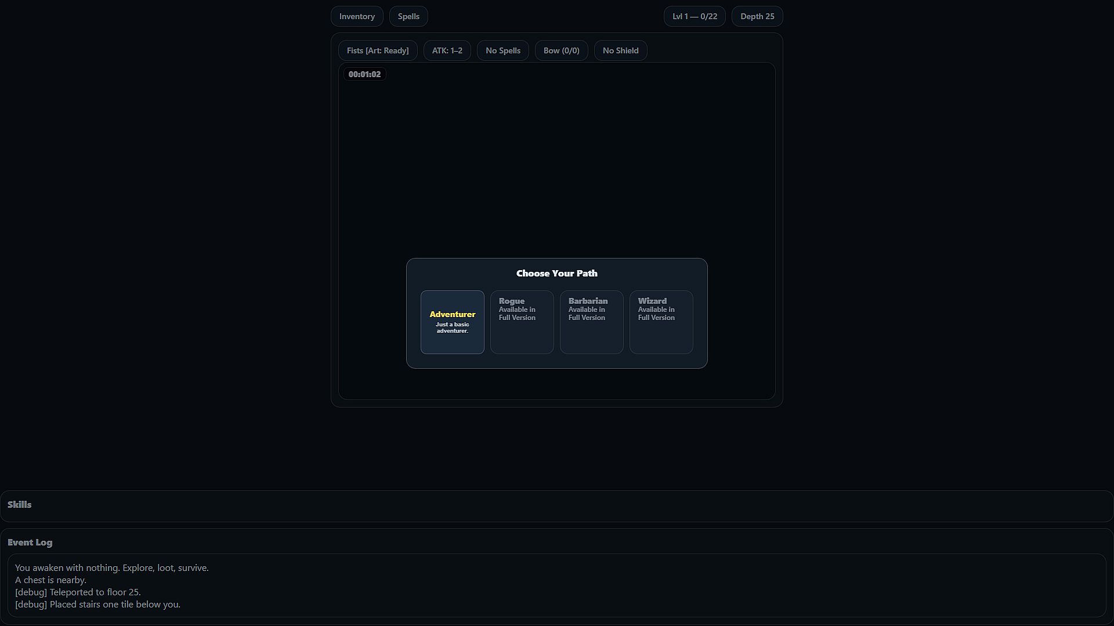The image size is (1114, 626).
Task: Click the 'A chest is nearby' log entry
Action: pos(51,580)
